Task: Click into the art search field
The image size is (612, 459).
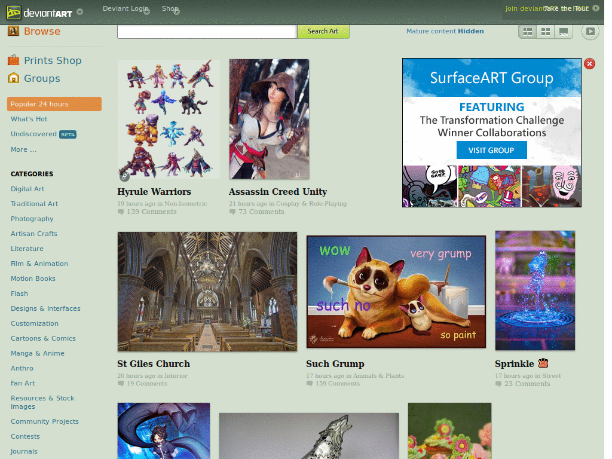Action: (207, 31)
